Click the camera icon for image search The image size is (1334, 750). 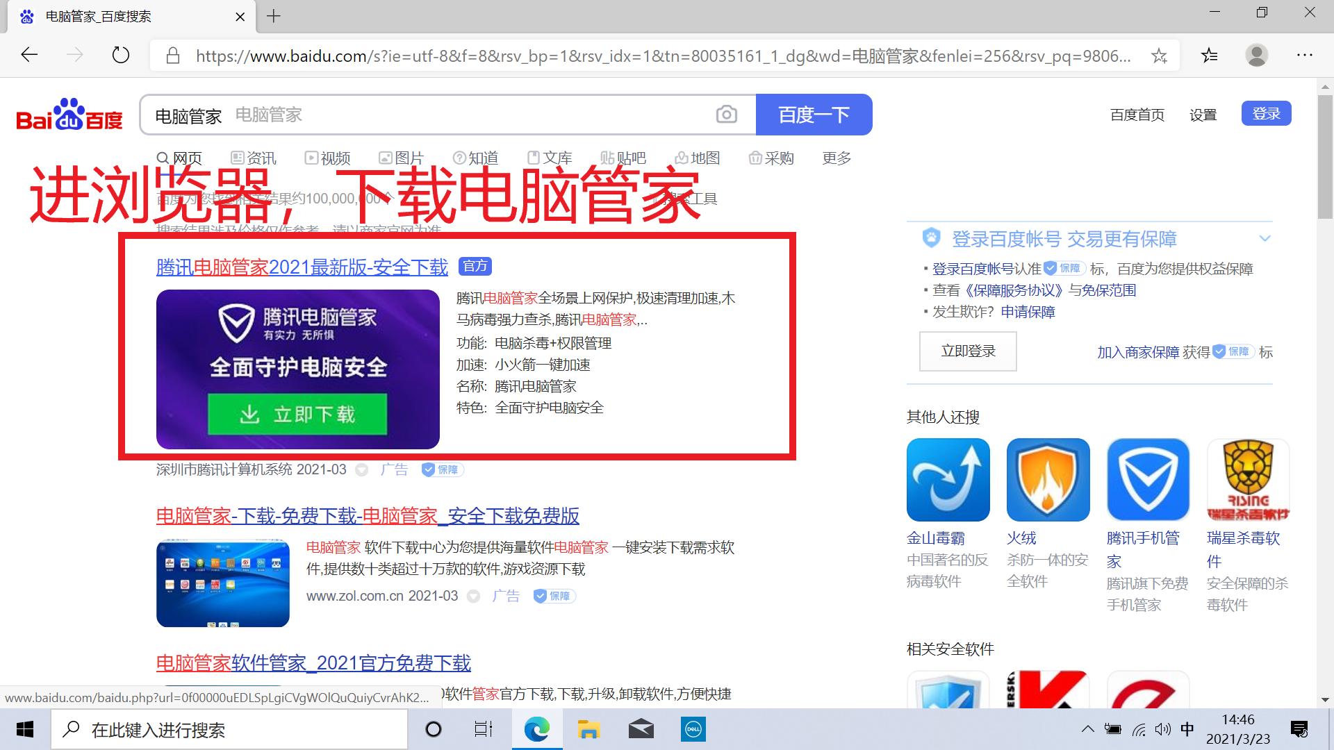(727, 114)
